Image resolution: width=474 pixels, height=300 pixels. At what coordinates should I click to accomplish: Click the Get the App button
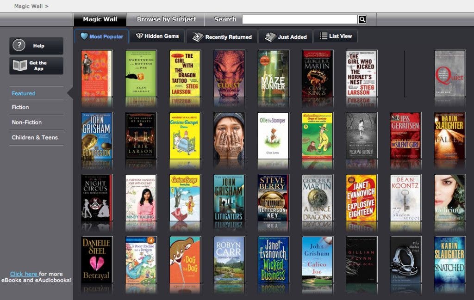coord(36,66)
